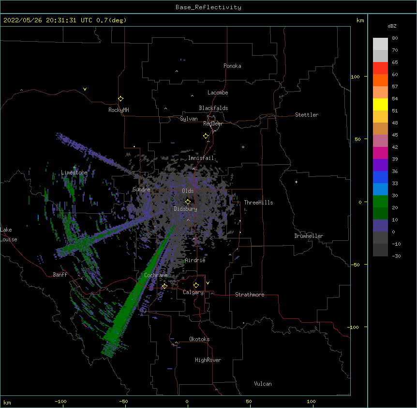Image resolution: width=417 pixels, height=408 pixels.
Task: Click the RedDeer city label
Action: pyautogui.click(x=213, y=124)
